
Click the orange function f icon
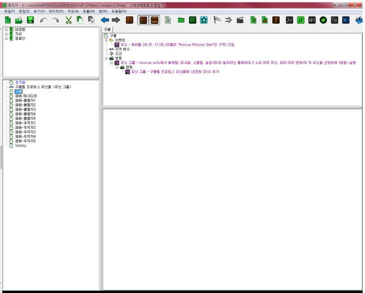coord(276,20)
